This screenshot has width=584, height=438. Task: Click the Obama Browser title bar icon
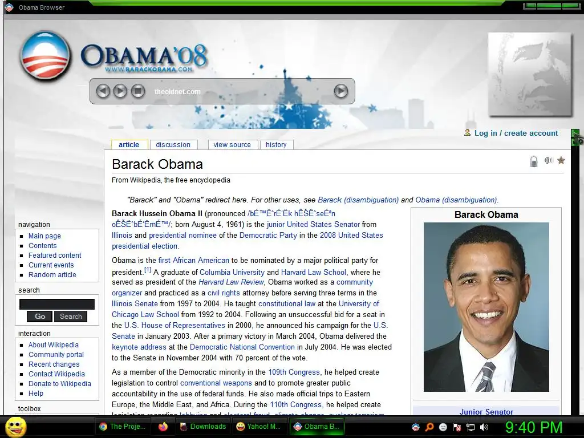(9, 7)
